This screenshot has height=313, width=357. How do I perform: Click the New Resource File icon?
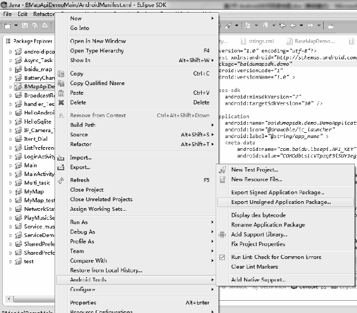tap(222, 179)
